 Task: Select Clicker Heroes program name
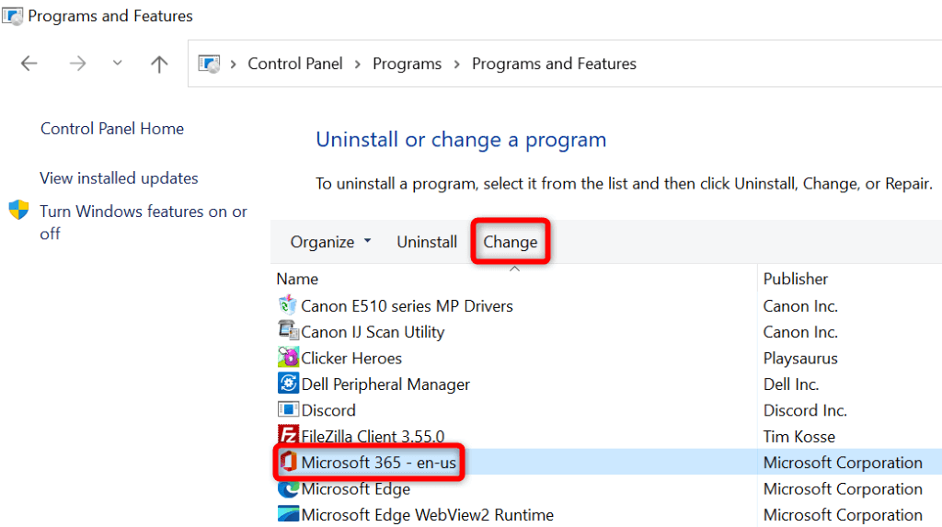(351, 358)
